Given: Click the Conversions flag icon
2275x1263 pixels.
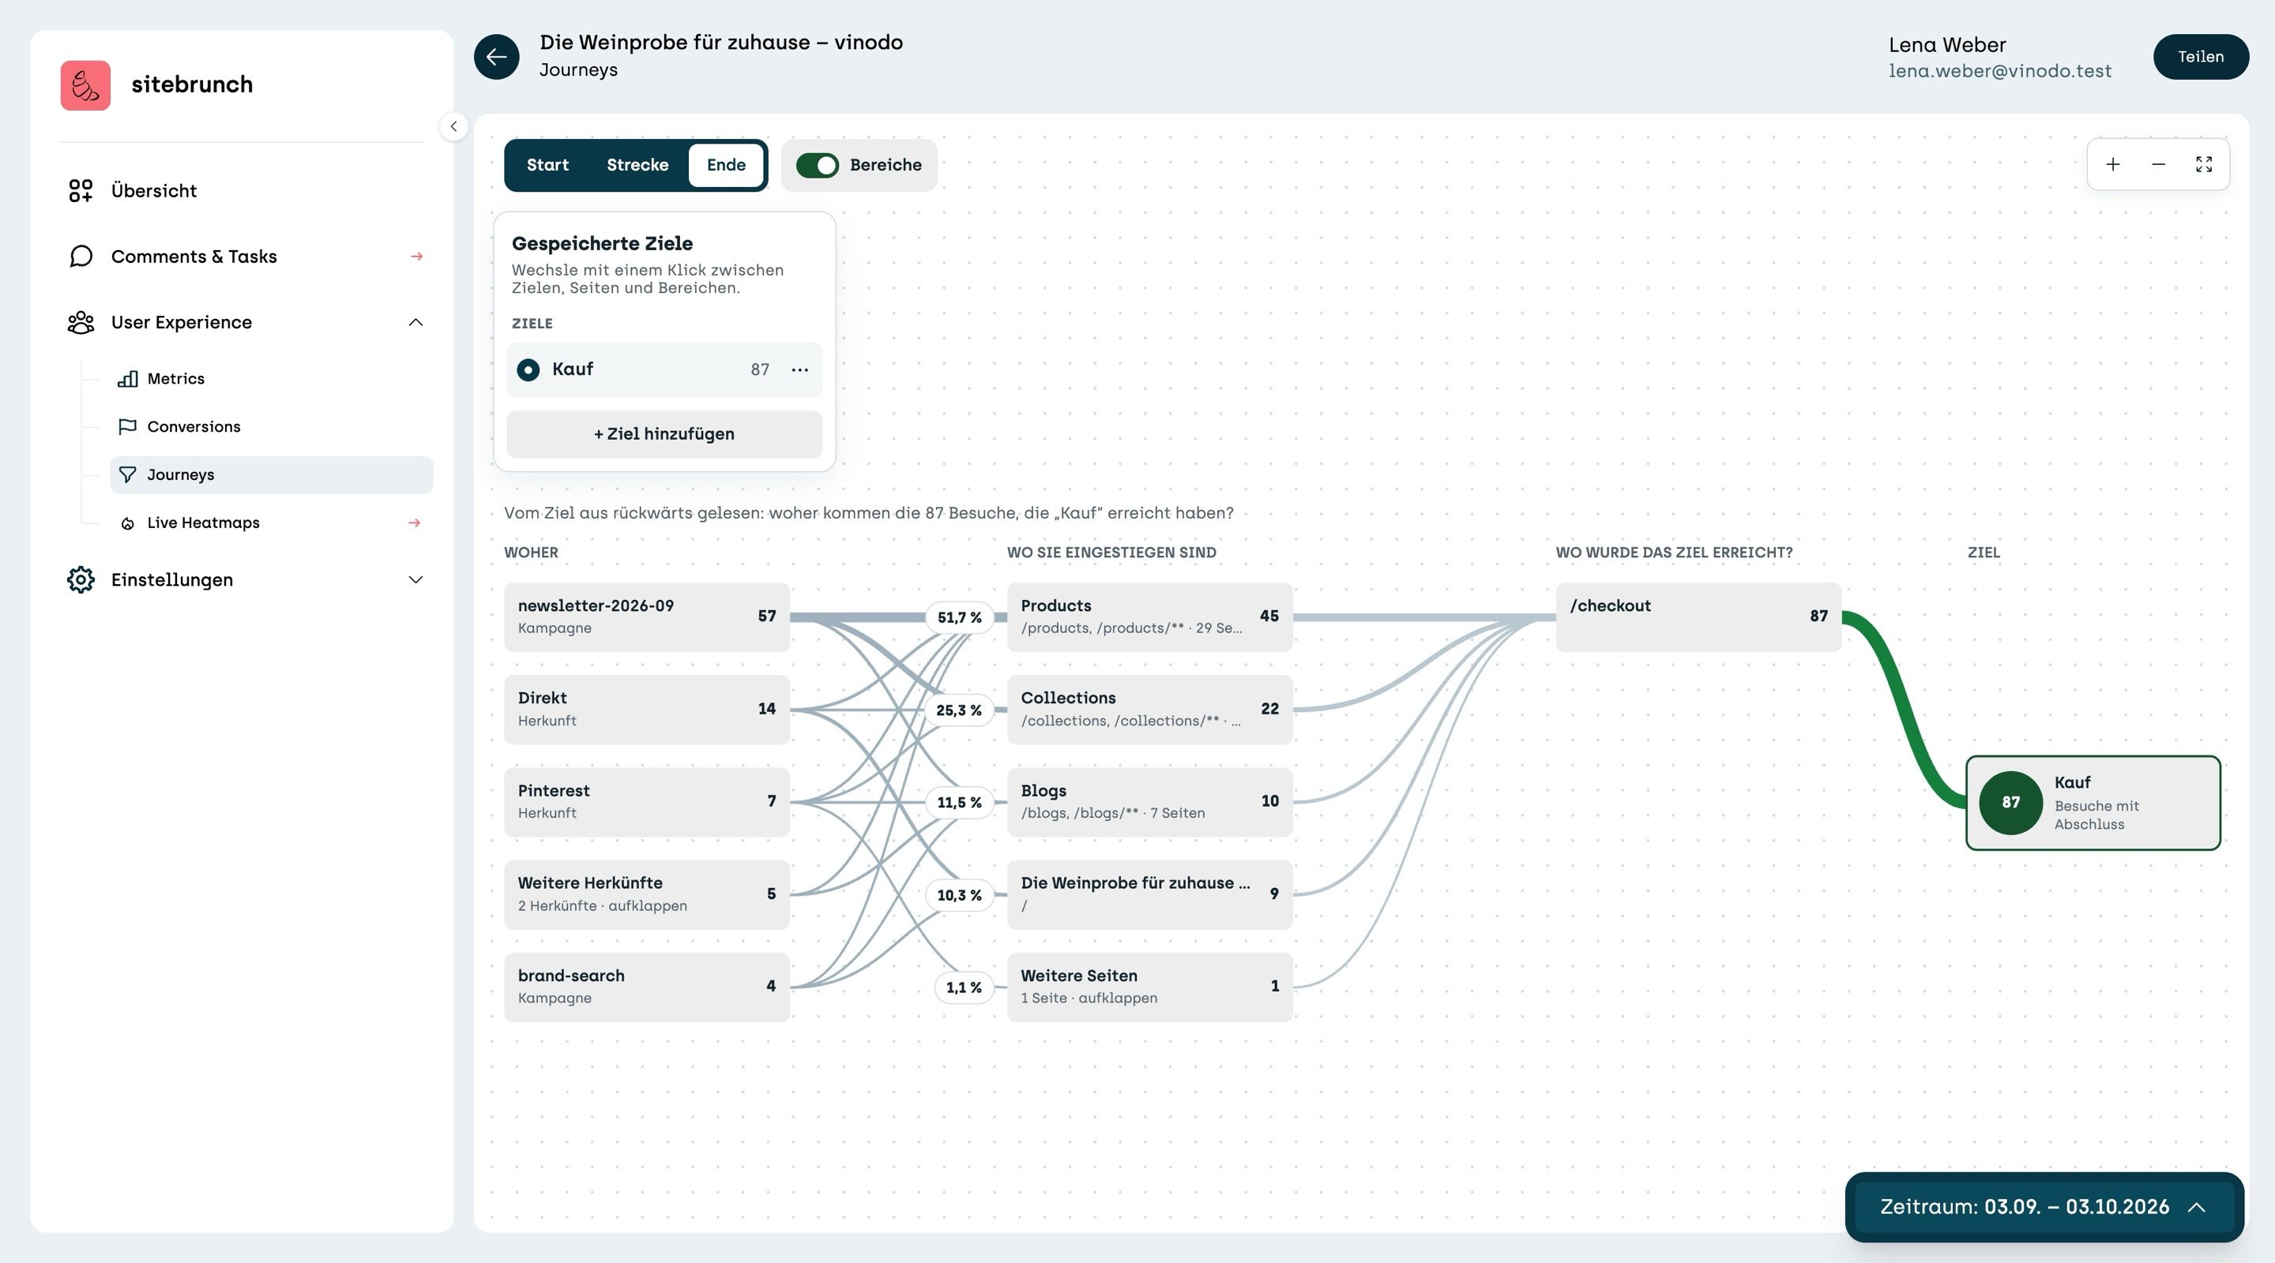Looking at the screenshot, I should coord(127,426).
